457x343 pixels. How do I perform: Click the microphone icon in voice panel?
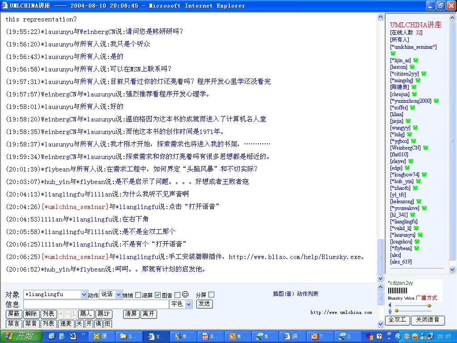click(390, 311)
